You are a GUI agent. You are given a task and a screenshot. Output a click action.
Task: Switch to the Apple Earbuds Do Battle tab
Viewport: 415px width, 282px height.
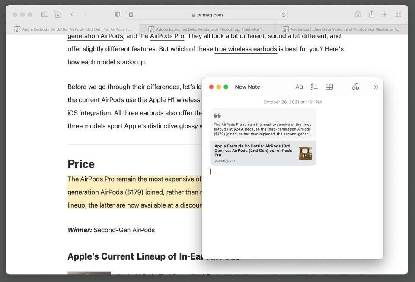point(73,29)
